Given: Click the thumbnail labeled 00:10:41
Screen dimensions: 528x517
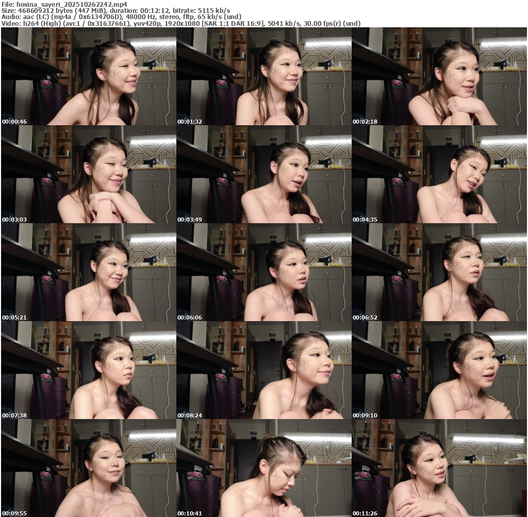Looking at the screenshot, I should pyautogui.click(x=264, y=468).
